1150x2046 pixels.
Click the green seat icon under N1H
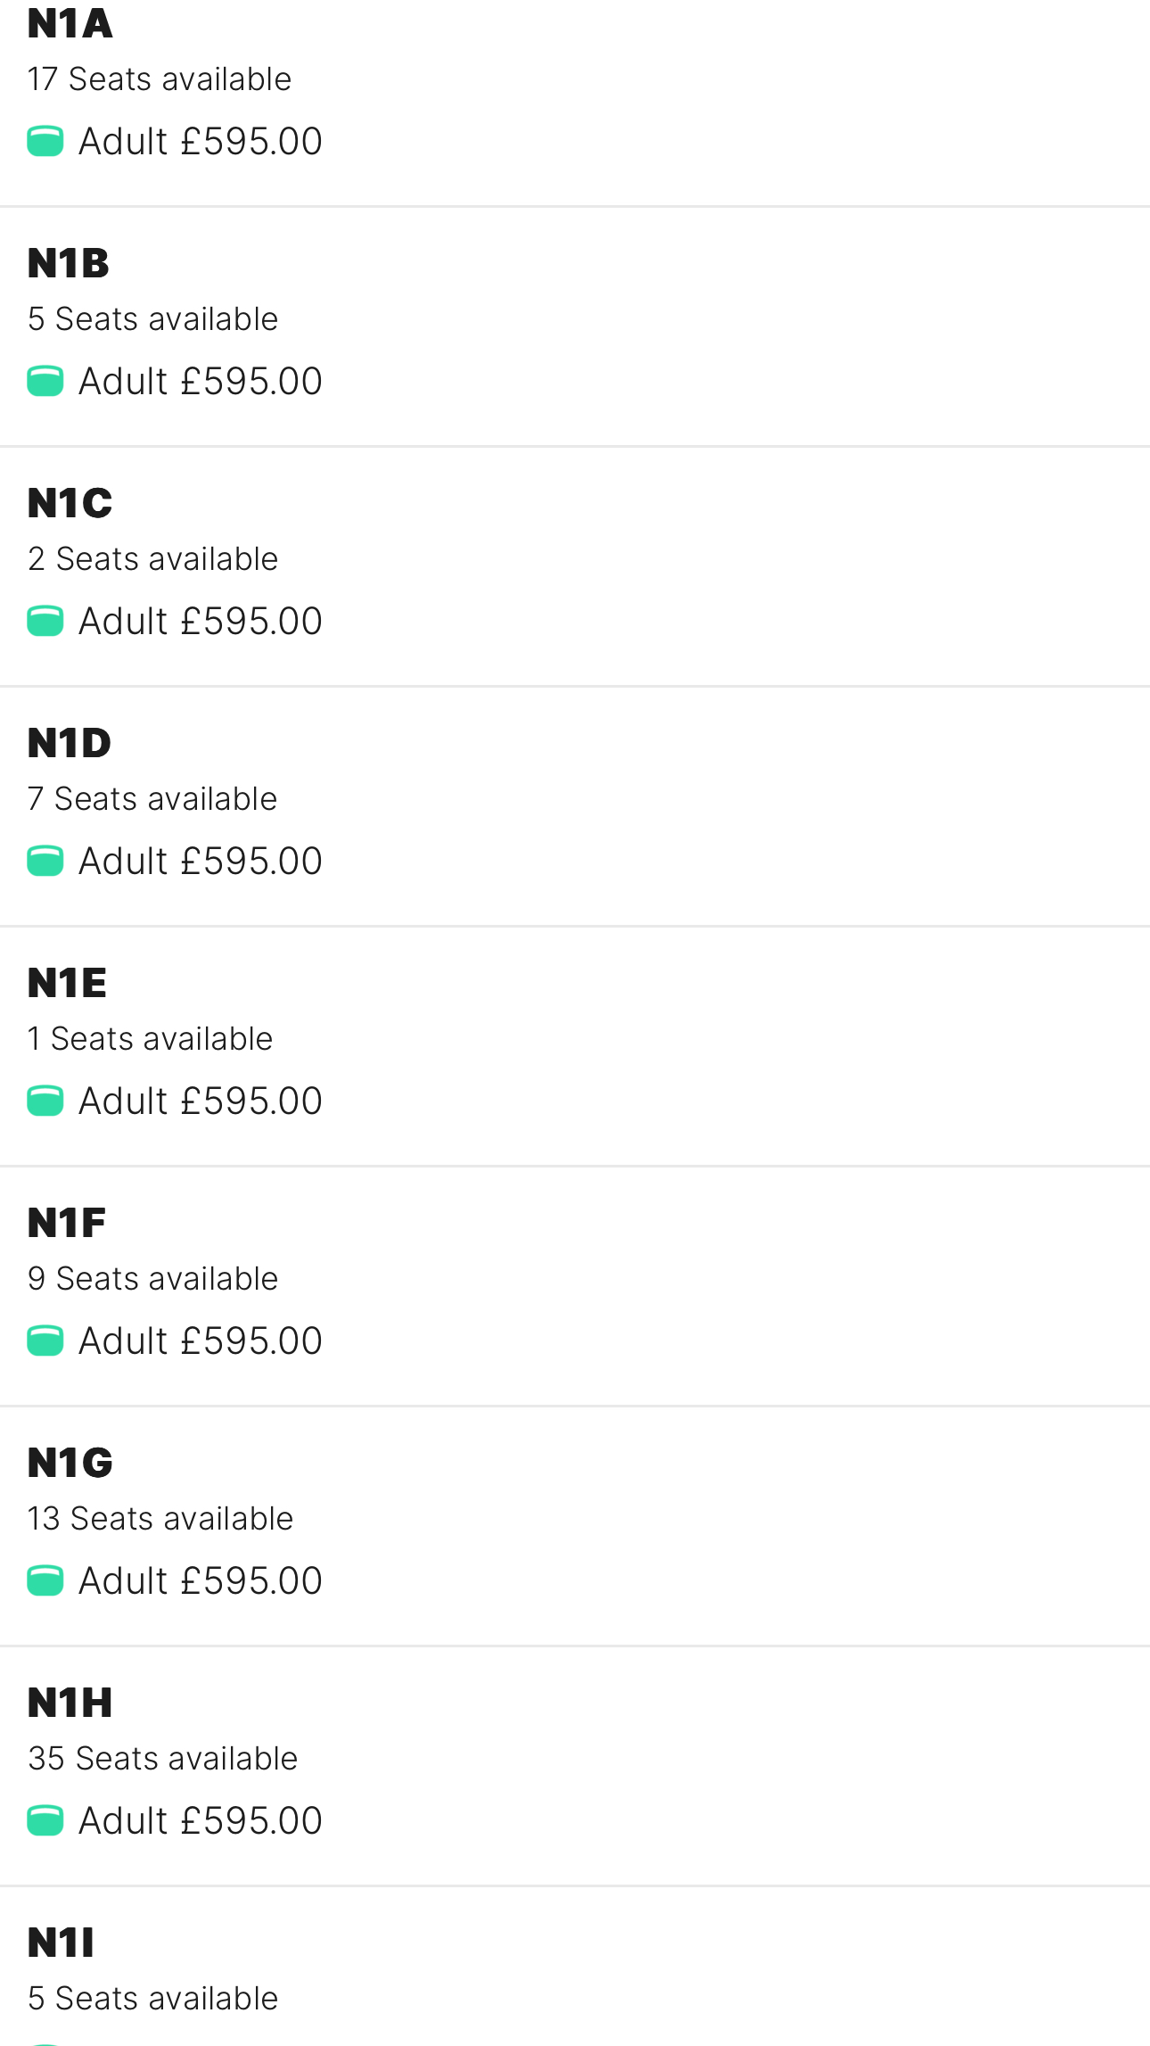(45, 1820)
